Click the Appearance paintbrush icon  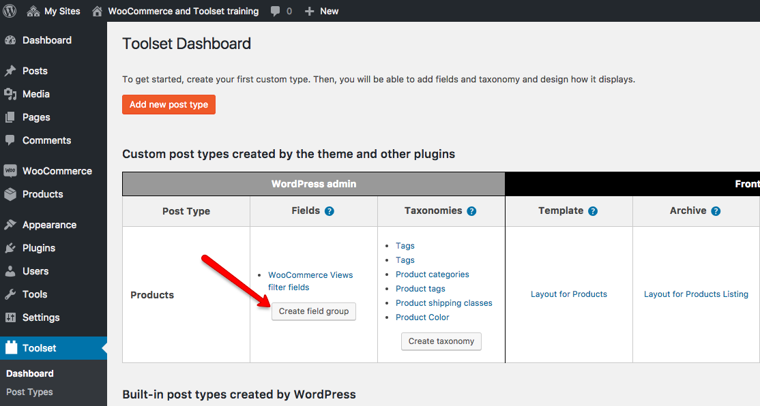click(x=10, y=225)
